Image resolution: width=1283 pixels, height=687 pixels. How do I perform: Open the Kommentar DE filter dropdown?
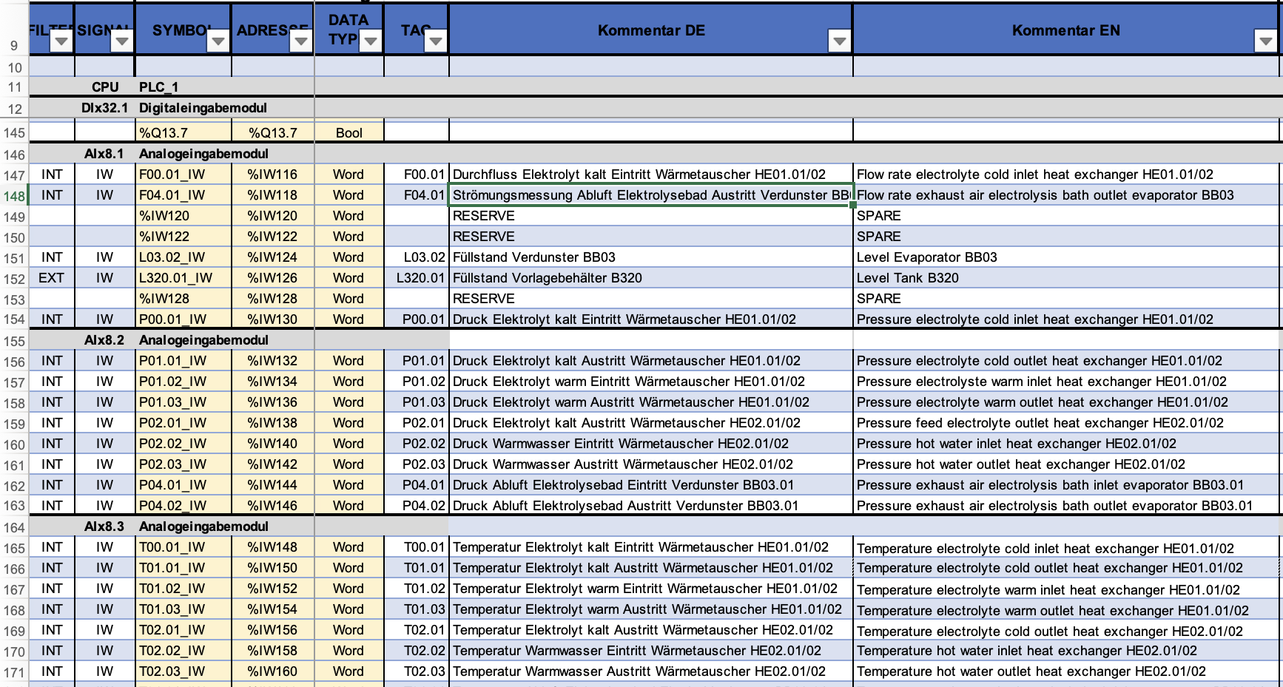839,41
